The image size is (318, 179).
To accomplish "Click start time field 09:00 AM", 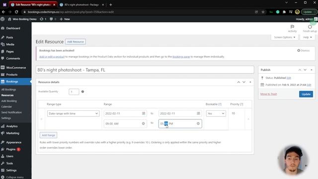I will point(125,124).
